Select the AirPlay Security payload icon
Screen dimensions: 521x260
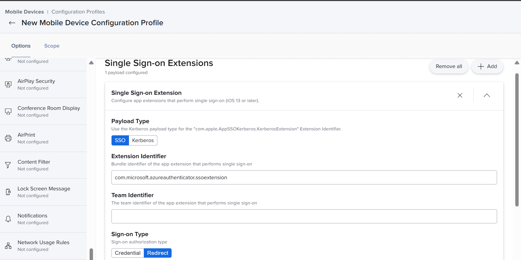(x=8, y=84)
